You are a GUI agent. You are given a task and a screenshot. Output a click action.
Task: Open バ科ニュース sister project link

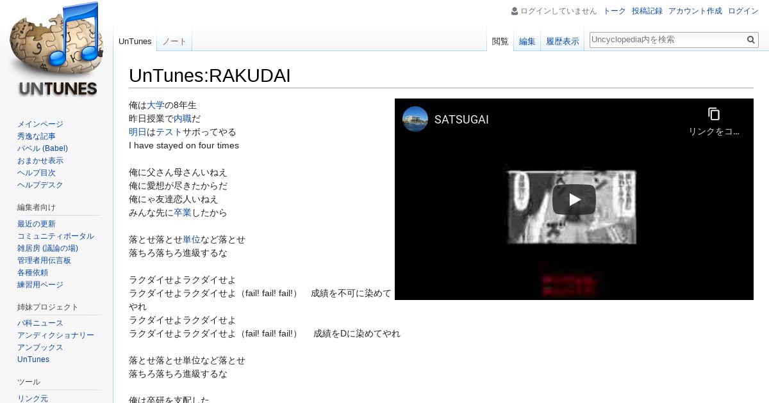coord(40,323)
